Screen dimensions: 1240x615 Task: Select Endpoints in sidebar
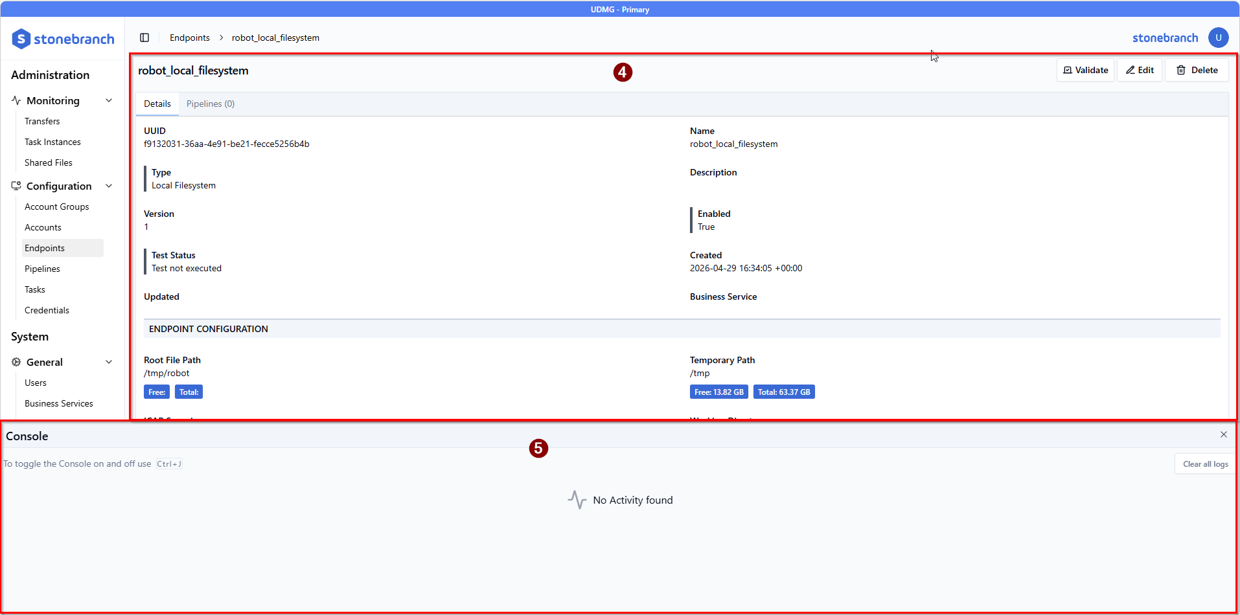click(x=63, y=248)
